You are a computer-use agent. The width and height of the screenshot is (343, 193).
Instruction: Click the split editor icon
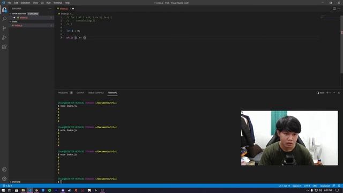tap(334, 9)
